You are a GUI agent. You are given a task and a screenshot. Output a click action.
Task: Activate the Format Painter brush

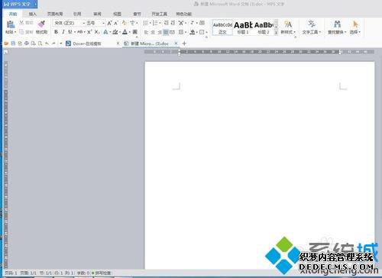point(41,24)
